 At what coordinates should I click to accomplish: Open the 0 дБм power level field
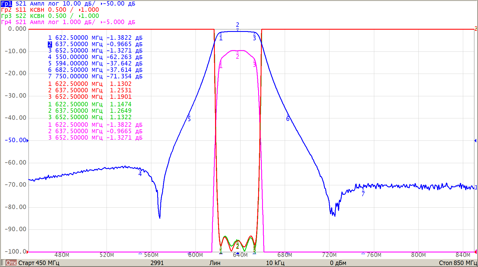338,263
